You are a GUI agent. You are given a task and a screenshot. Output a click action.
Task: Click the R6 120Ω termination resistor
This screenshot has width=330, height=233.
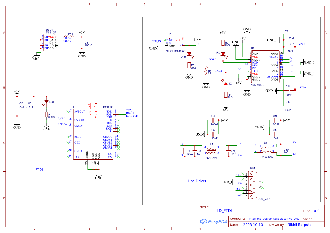(x=185, y=151)
